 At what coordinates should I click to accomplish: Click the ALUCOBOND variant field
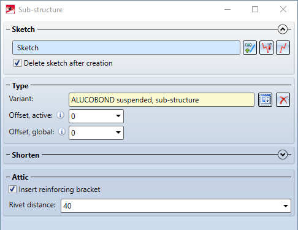[161, 100]
